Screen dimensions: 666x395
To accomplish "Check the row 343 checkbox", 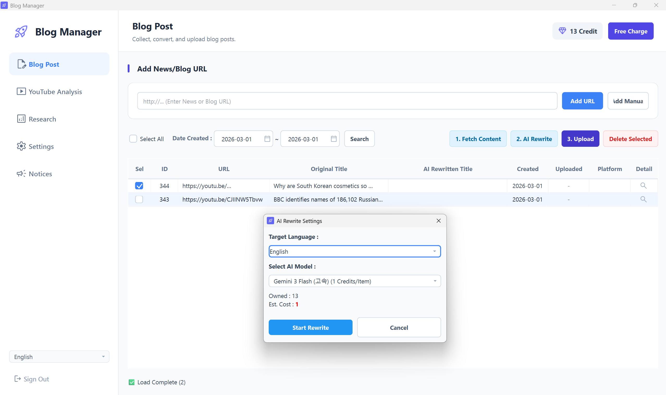I will point(139,199).
